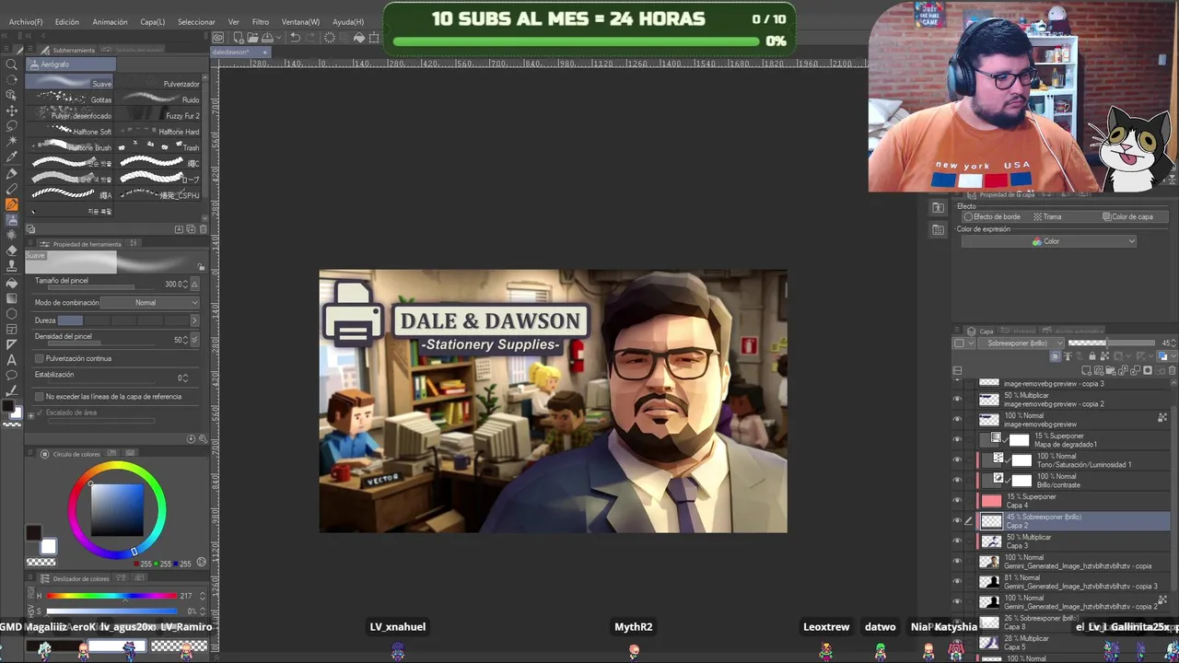Switch to Historial tab
This screenshot has width=1179, height=663.
pos(1018,331)
